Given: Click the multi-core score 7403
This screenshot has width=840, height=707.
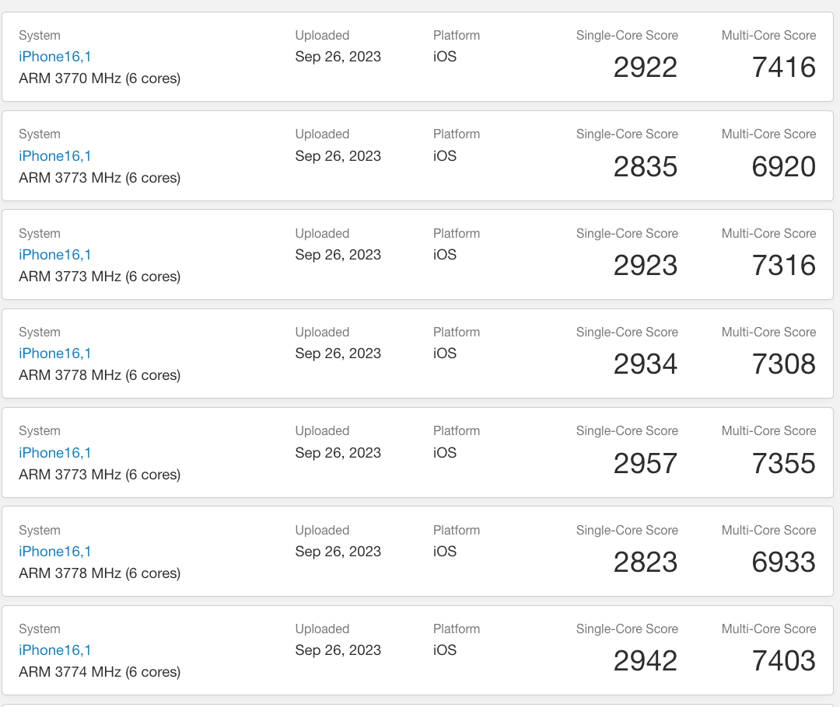Looking at the screenshot, I should pos(783,660).
